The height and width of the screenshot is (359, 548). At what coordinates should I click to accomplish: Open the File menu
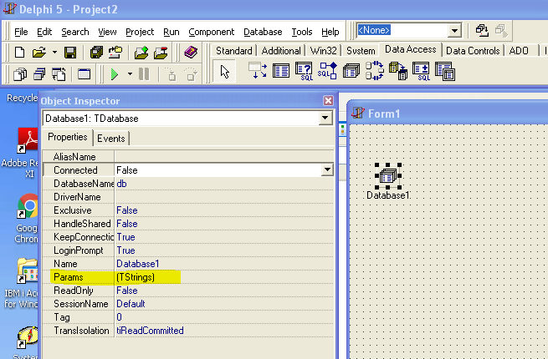(x=21, y=32)
